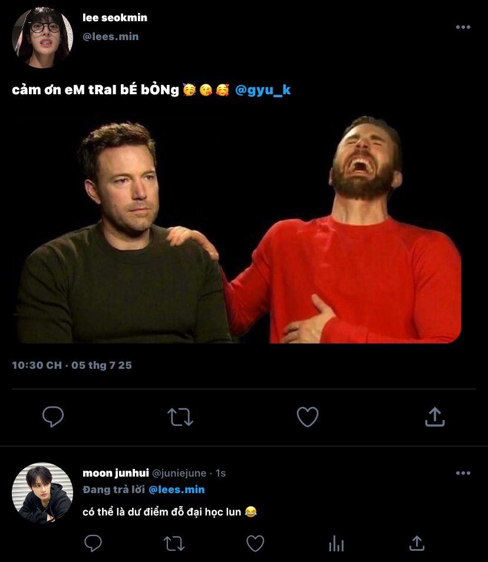Share the main tweet via upload icon
This screenshot has width=488, height=562.
(434, 417)
